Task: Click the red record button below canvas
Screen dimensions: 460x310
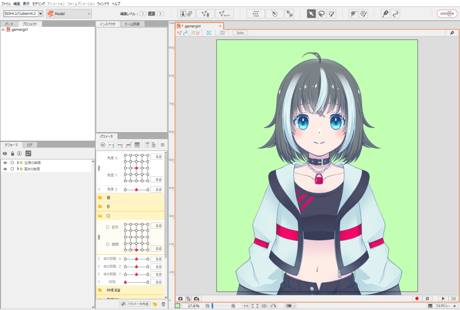Action: [417, 298]
